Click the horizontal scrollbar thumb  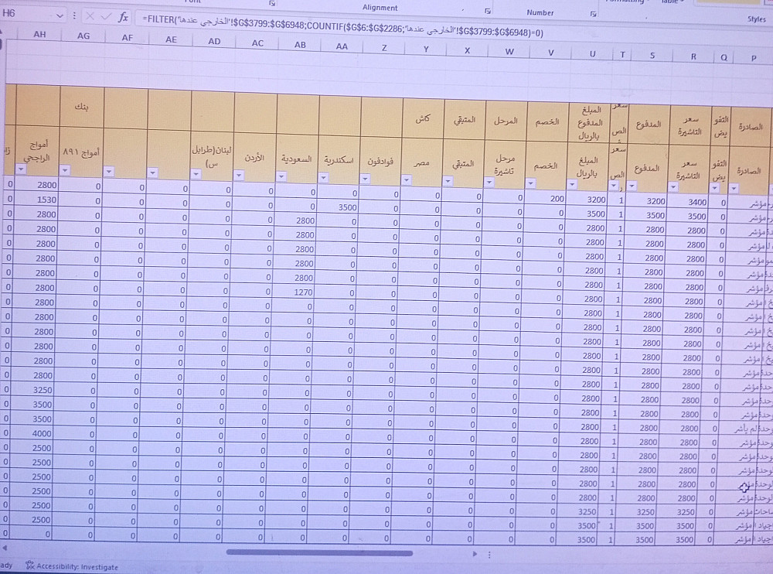point(319,553)
